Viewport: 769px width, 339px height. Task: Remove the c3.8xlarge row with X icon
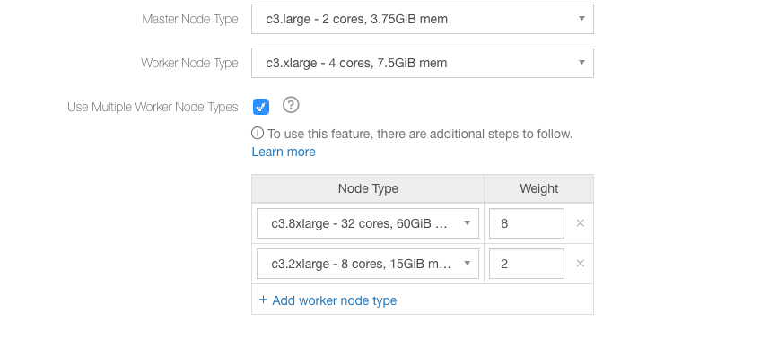pyautogui.click(x=581, y=223)
